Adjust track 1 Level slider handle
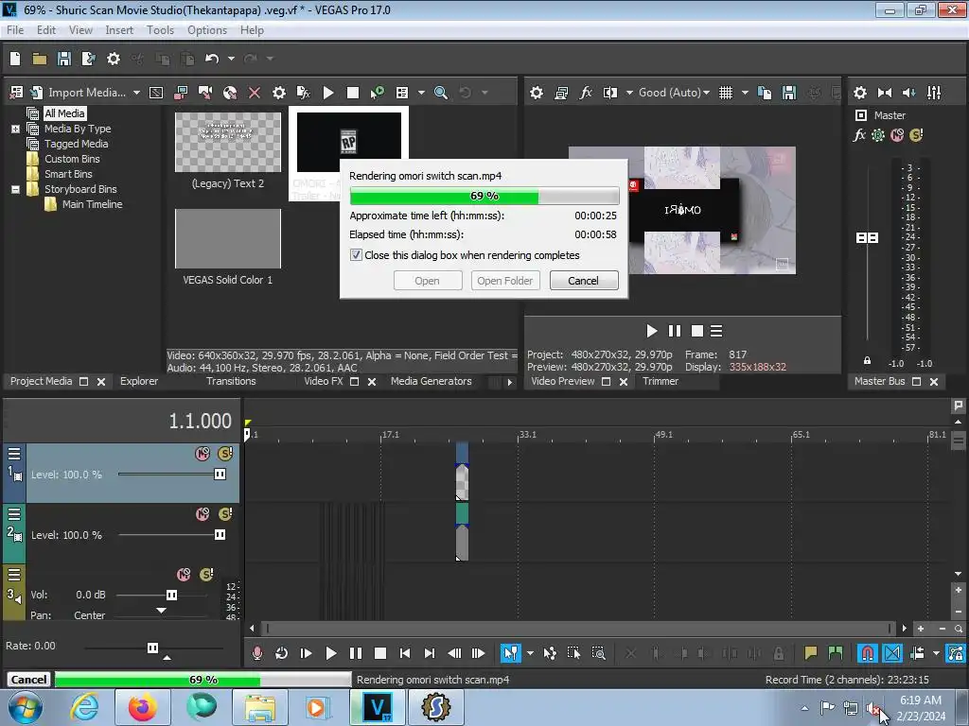 pos(220,475)
